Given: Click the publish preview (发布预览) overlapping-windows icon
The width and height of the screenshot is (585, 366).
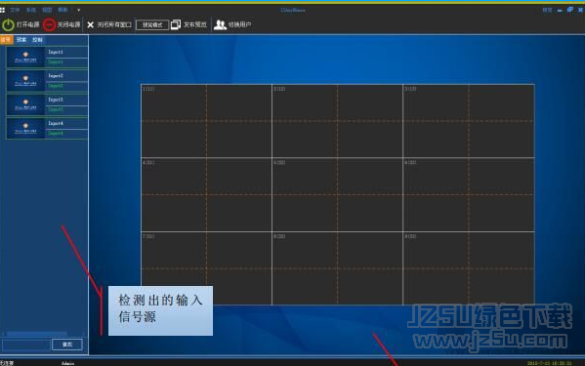Looking at the screenshot, I should [x=176, y=24].
